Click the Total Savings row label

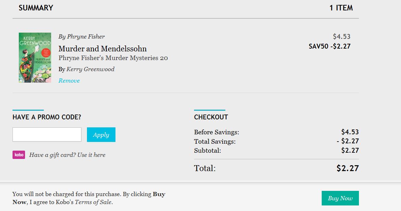(x=215, y=141)
